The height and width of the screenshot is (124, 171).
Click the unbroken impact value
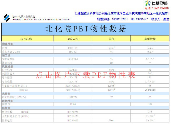pos(150,90)
